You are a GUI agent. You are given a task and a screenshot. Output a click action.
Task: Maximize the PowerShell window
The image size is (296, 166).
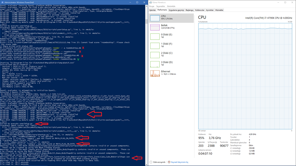(137, 2)
